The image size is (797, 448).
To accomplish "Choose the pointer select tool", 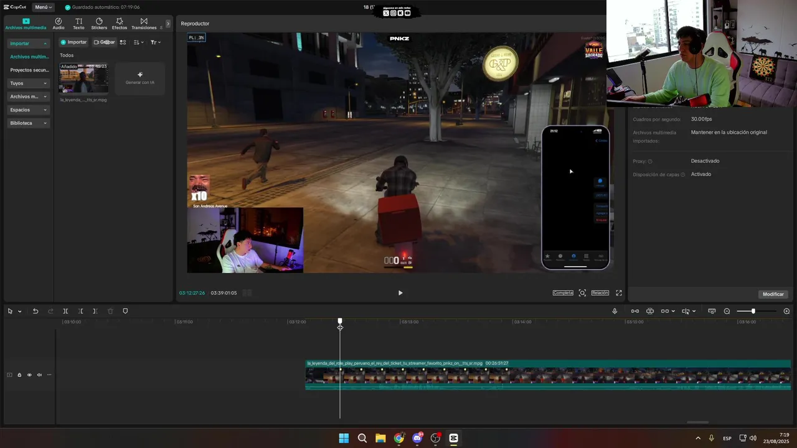I will tap(10, 311).
